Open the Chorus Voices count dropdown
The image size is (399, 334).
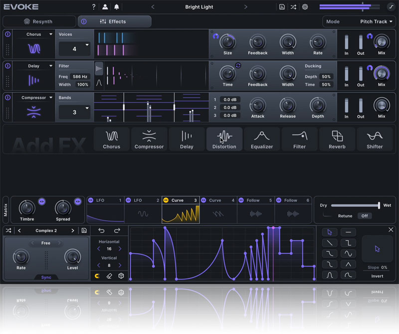(74, 49)
